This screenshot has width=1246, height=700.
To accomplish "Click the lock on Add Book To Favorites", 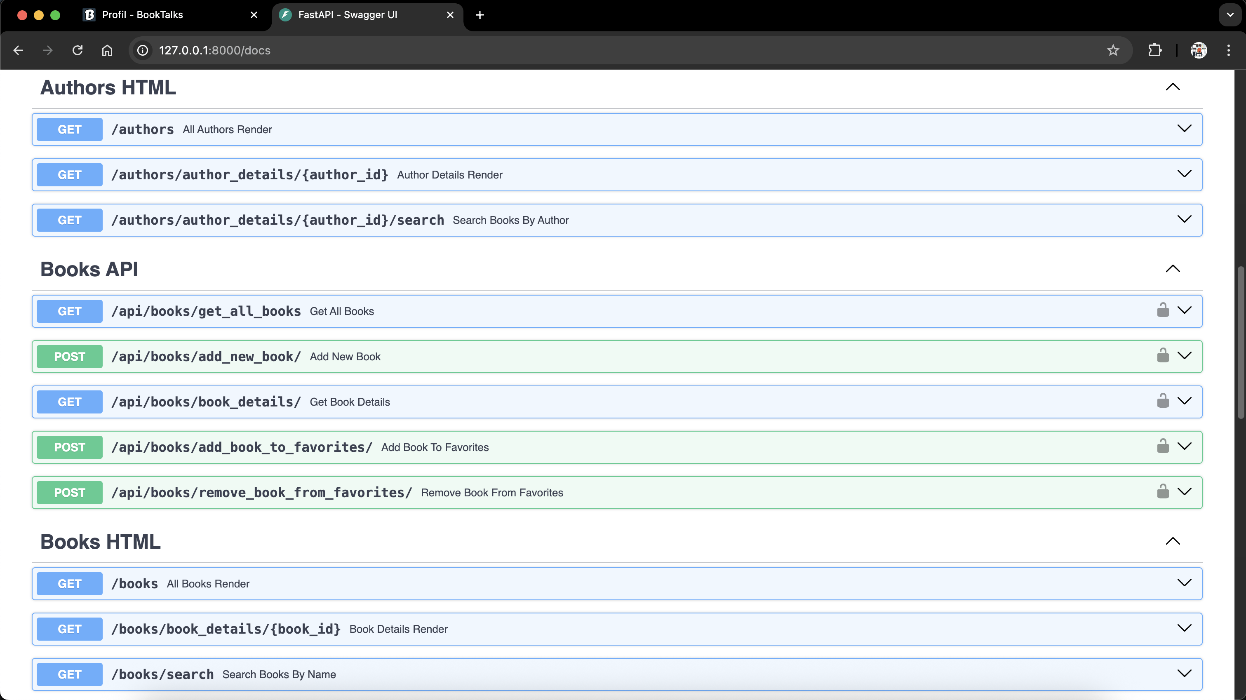I will coord(1162,446).
